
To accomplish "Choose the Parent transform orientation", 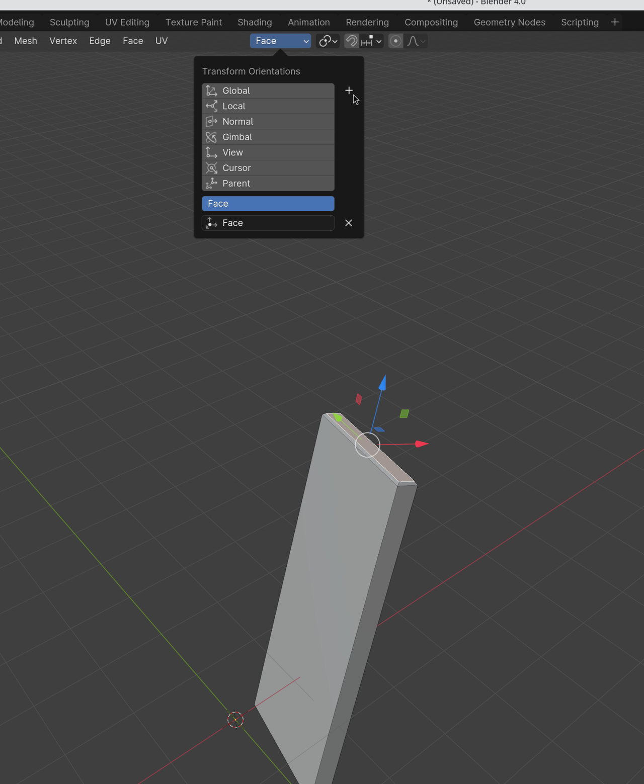I will pyautogui.click(x=268, y=184).
